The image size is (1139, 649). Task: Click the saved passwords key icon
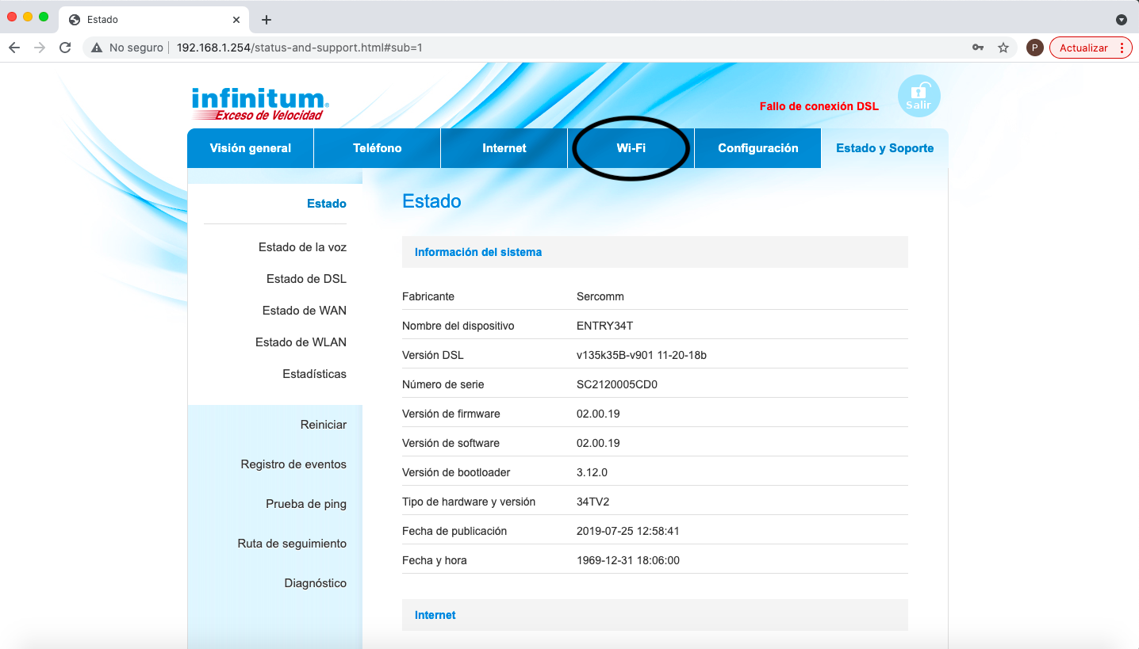[978, 48]
